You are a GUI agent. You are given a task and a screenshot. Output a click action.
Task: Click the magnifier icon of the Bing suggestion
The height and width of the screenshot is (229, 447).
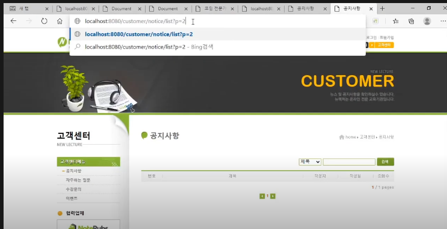point(77,47)
